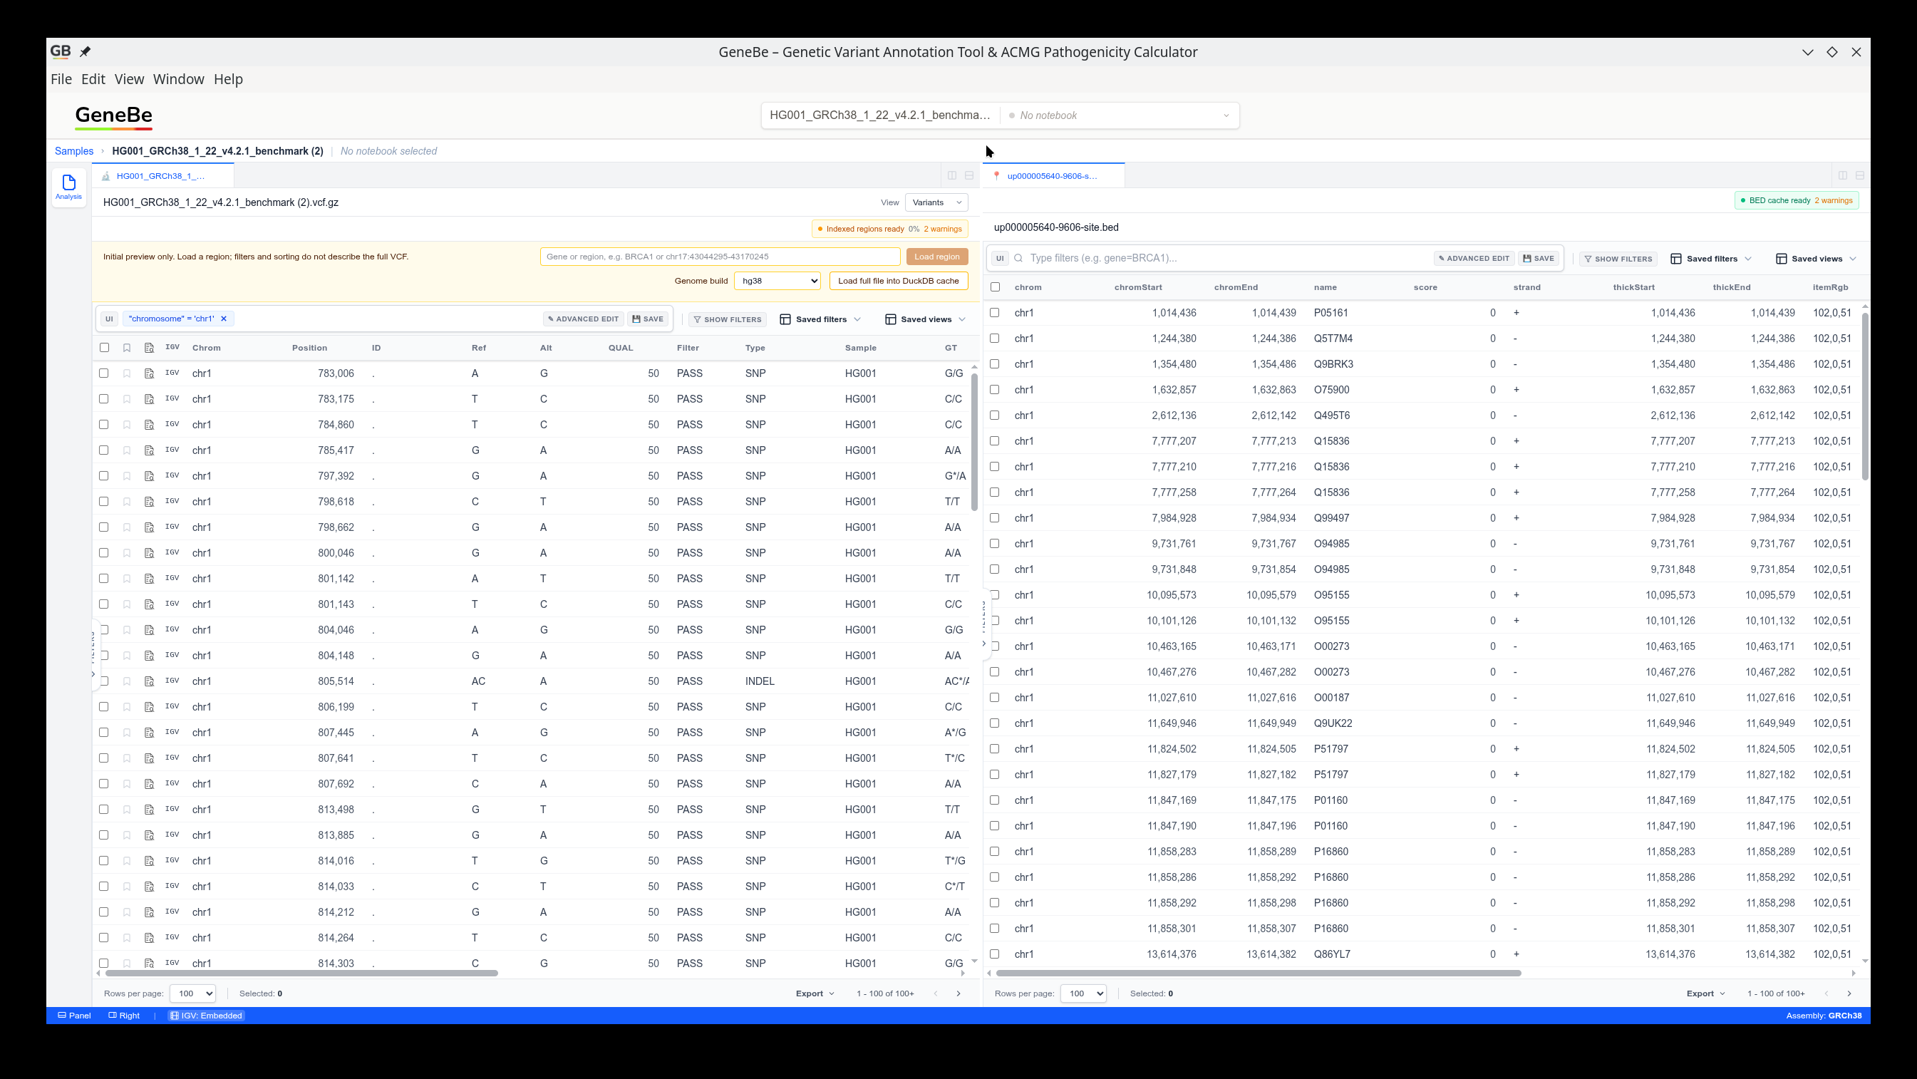The height and width of the screenshot is (1079, 1917).
Task: Click Load full file into DuckDB cache
Action: coord(898,281)
